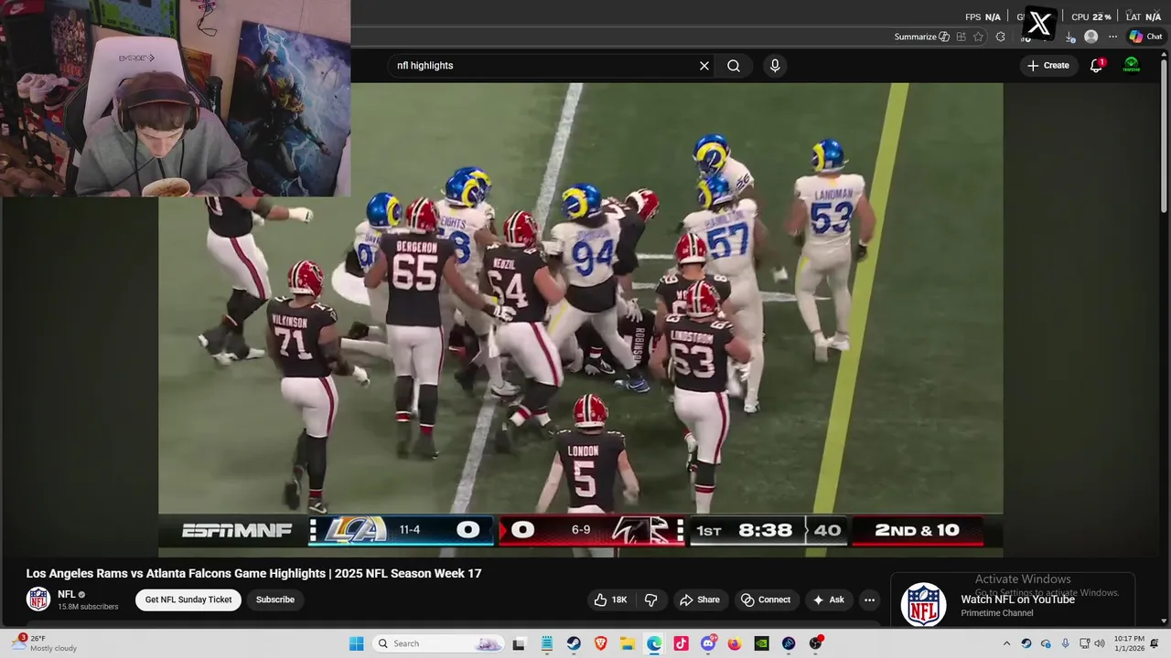Viewport: 1171px width, 658px height.
Task: Open volume control in system tray
Action: [1099, 643]
